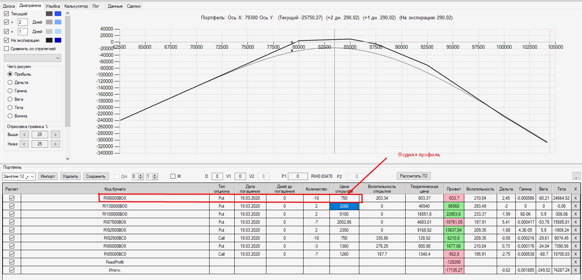The image size is (582, 280).
Task: Click the X in the FixedProfit row
Action: [575, 262]
